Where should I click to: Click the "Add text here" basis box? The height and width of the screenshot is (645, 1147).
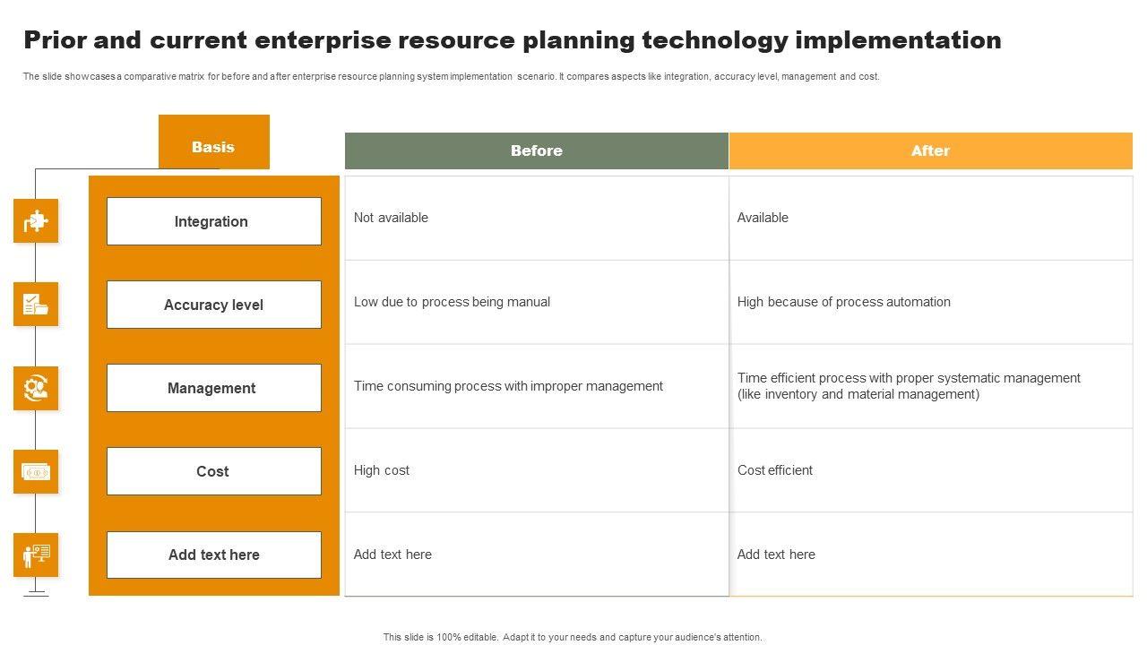click(213, 555)
